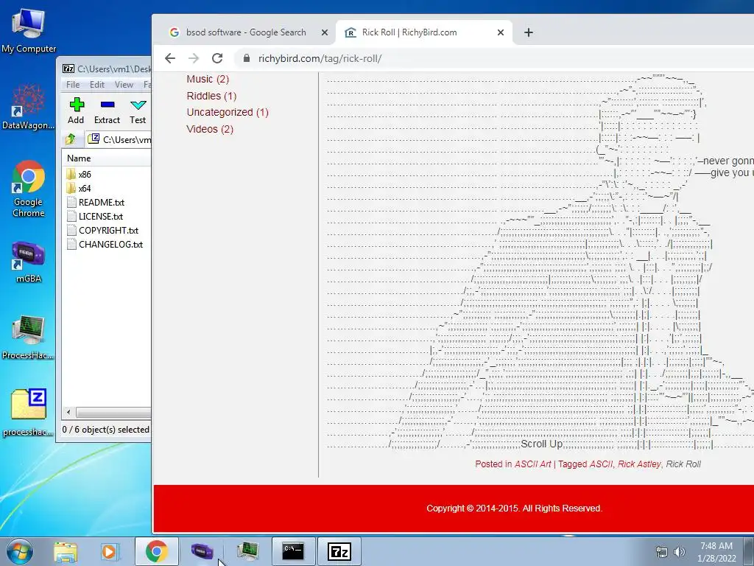Open the Music (2) category link
This screenshot has width=754, height=566.
click(208, 79)
